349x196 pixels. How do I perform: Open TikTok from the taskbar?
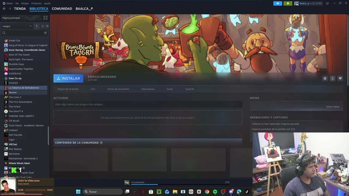pyautogui.click(x=247, y=192)
